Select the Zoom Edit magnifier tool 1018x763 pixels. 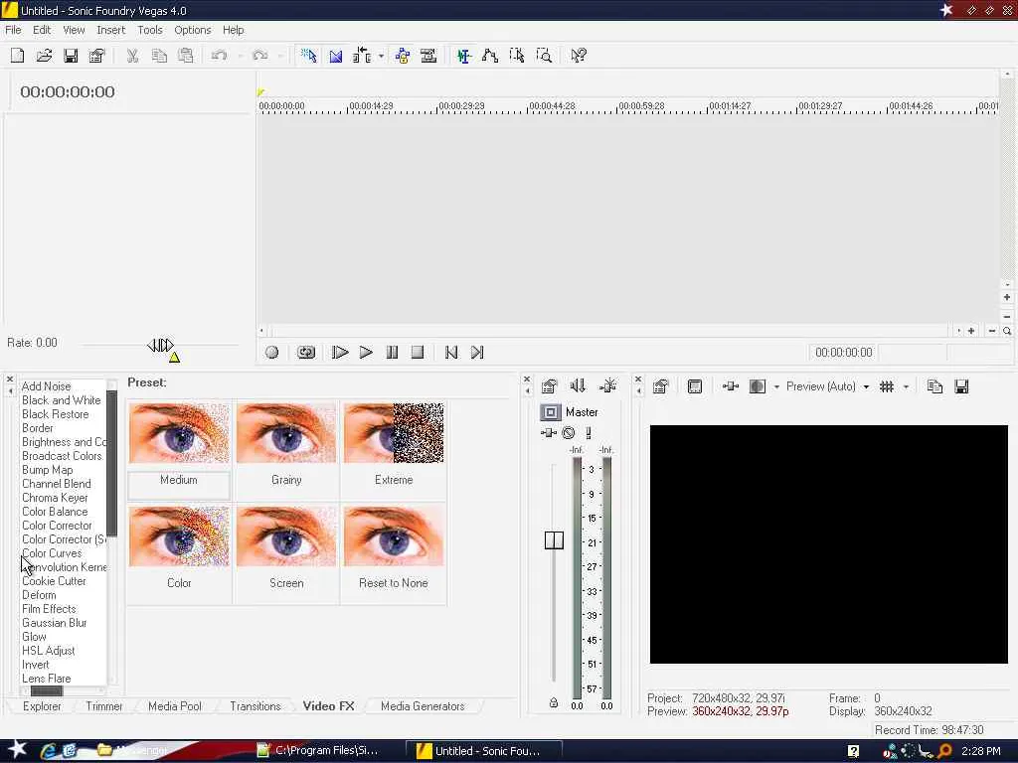click(x=544, y=56)
